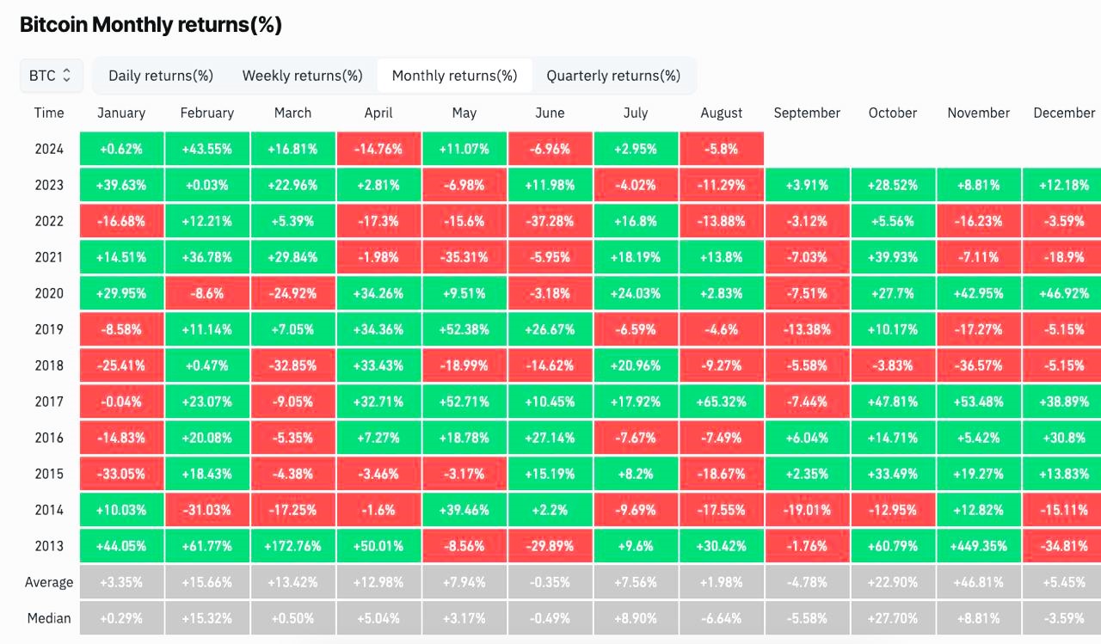The width and height of the screenshot is (1101, 644).
Task: Click the 2013 November +449.35% cell
Action: pyautogui.click(x=978, y=546)
